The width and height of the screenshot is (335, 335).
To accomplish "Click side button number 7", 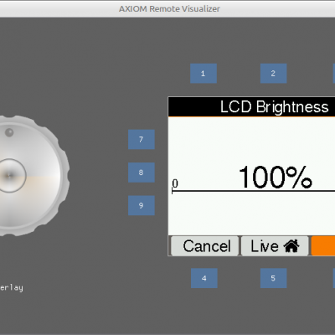I will (142, 139).
